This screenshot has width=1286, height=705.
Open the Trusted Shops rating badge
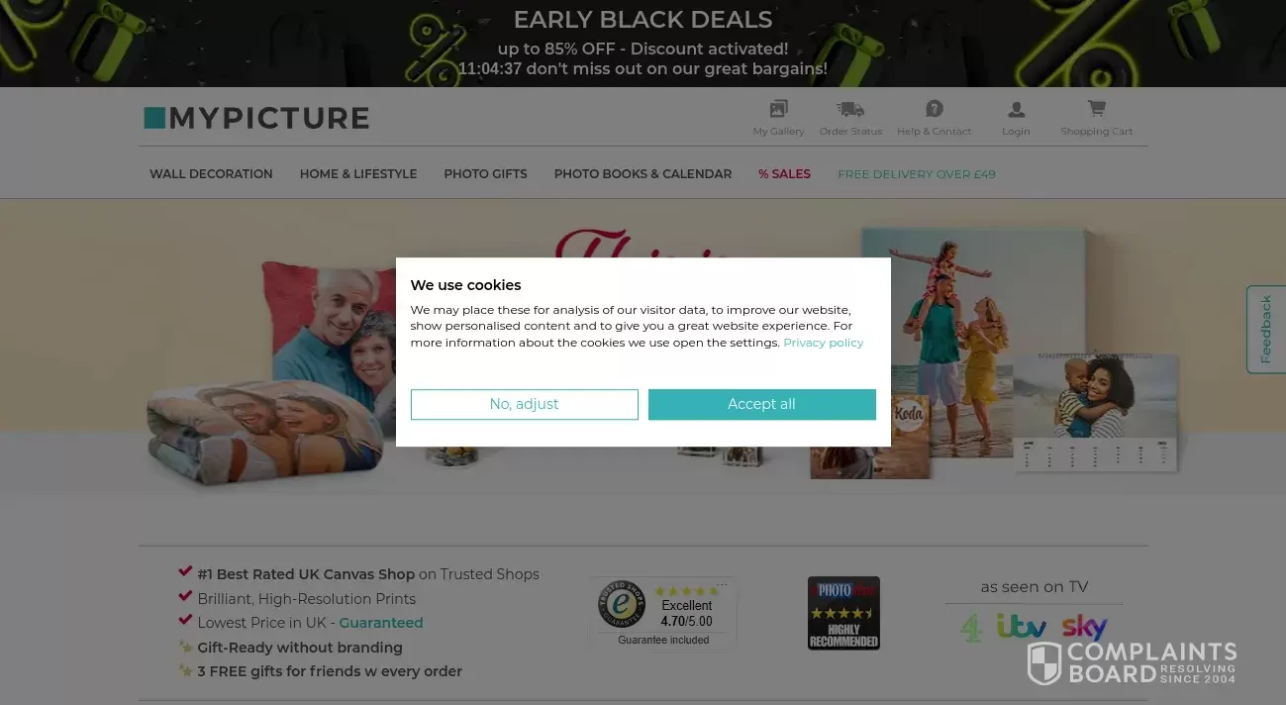pyautogui.click(x=663, y=613)
